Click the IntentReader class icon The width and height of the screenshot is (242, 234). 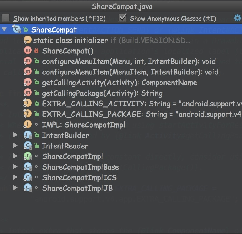[28, 145]
